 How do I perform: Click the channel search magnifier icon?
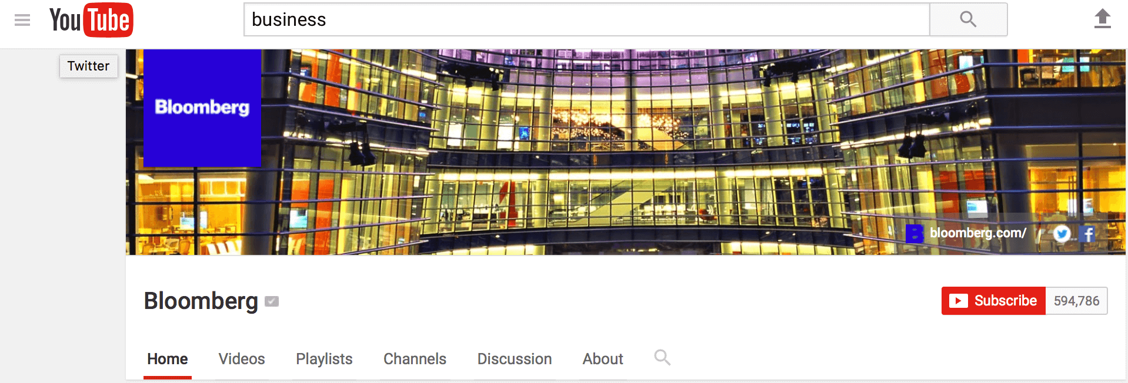pyautogui.click(x=662, y=357)
